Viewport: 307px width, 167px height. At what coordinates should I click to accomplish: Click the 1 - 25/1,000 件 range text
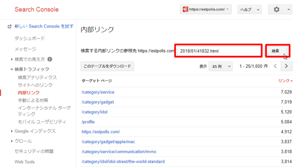pyautogui.click(x=253, y=66)
